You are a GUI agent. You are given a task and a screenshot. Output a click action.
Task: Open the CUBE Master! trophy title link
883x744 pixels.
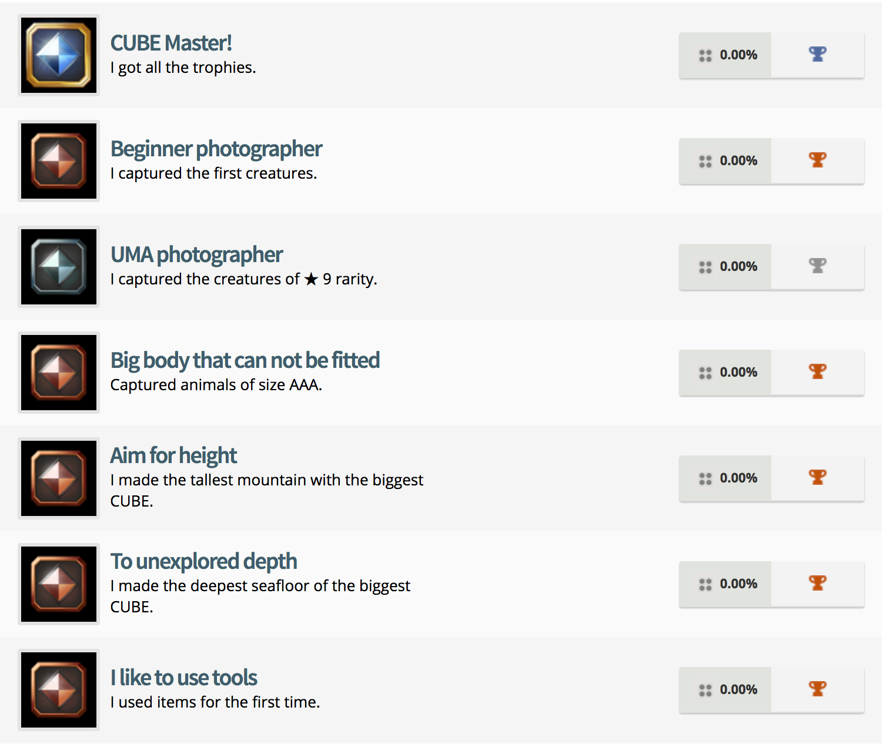coord(171,43)
